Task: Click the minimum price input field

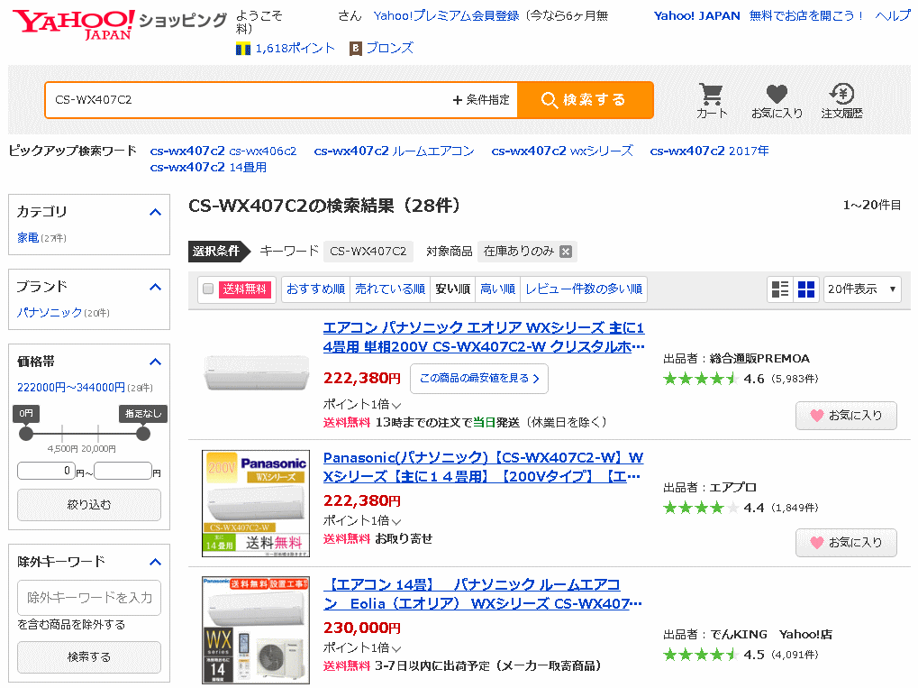Action: [x=46, y=471]
